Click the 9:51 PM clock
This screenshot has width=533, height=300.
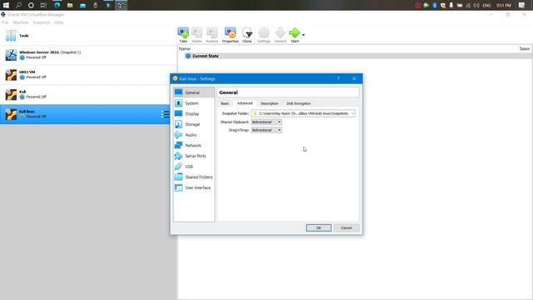click(504, 5)
